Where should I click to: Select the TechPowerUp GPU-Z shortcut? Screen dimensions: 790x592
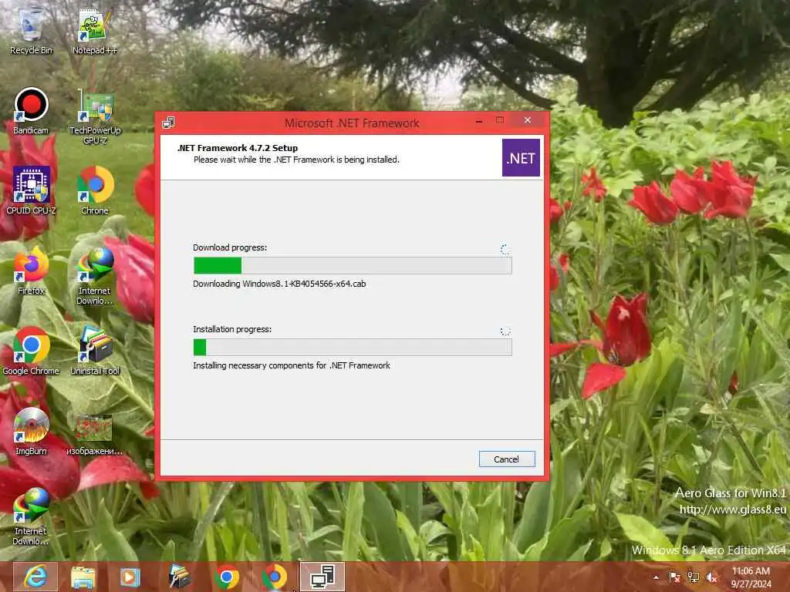95,117
